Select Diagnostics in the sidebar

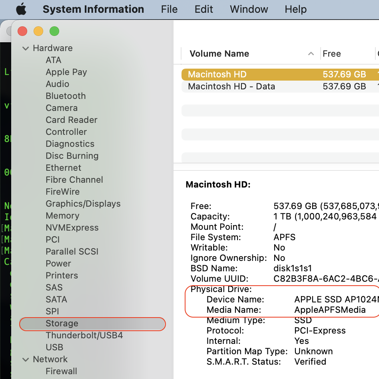70,144
